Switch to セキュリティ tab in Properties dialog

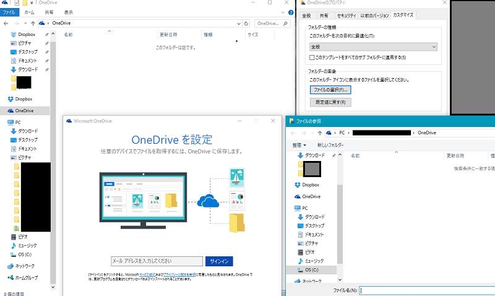coord(346,15)
